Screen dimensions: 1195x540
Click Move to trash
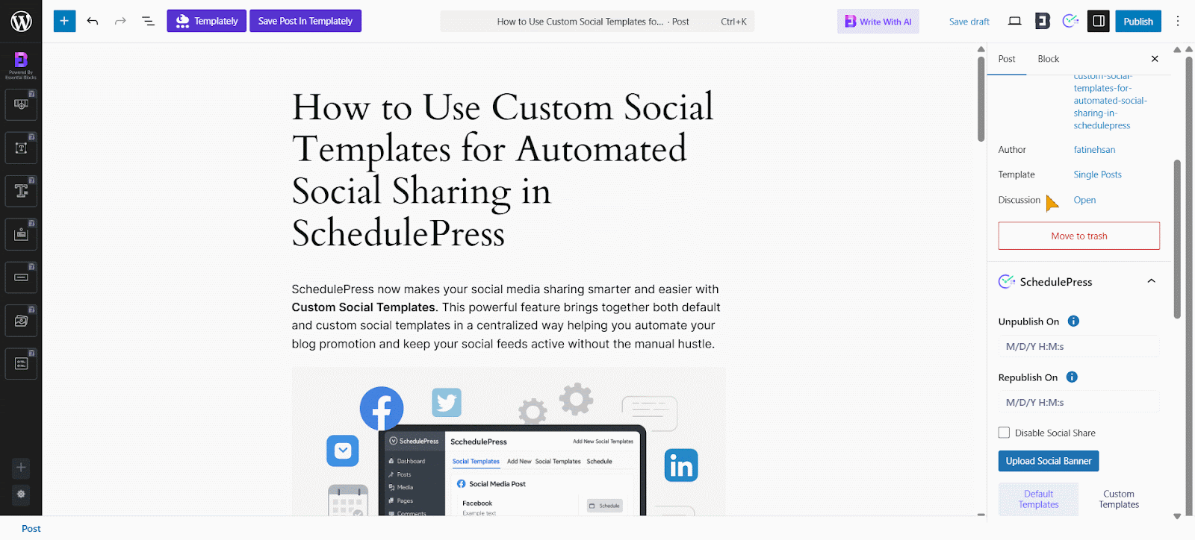[1079, 236]
